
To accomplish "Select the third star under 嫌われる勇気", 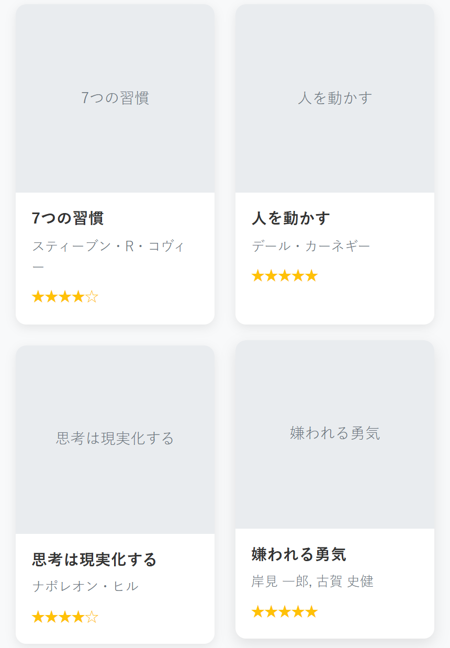I will tap(285, 612).
